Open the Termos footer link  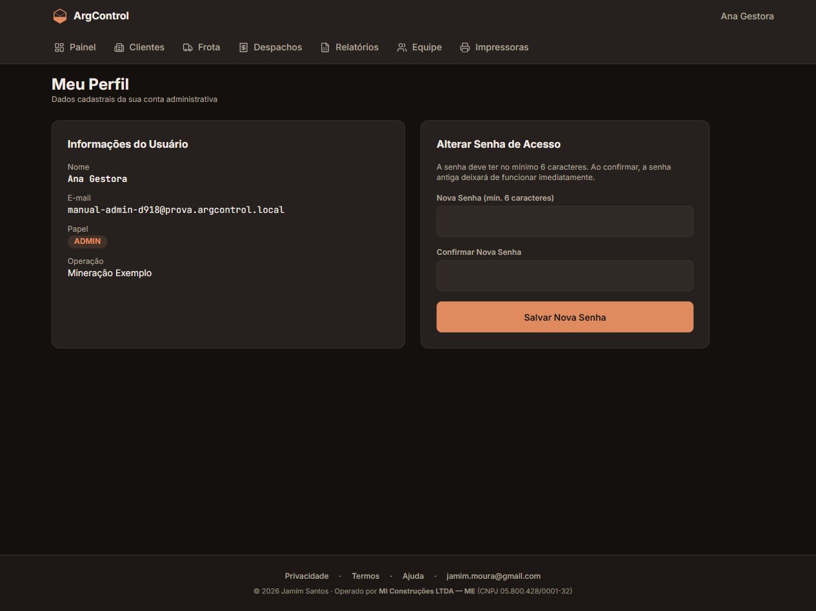[x=366, y=576]
